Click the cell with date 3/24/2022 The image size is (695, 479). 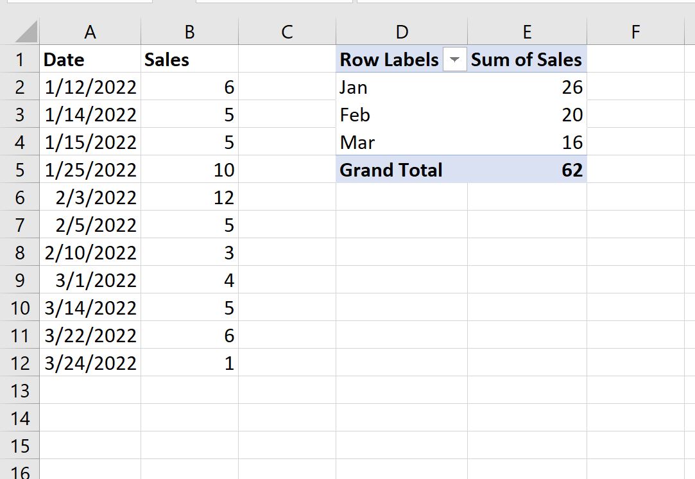[x=90, y=363]
